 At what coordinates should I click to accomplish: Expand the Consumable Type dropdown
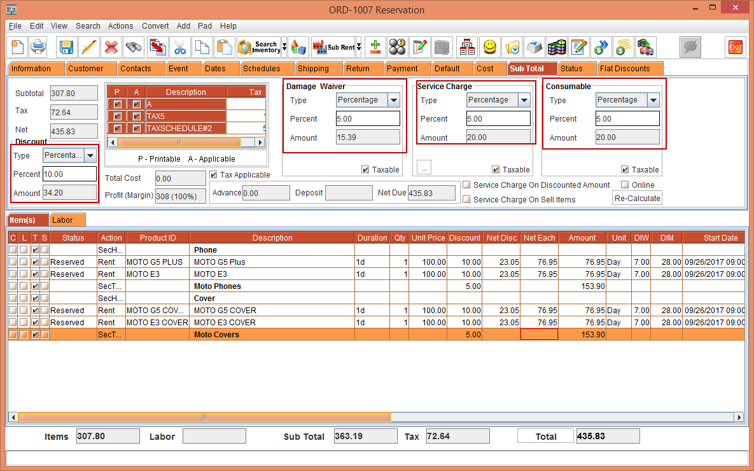click(x=653, y=100)
